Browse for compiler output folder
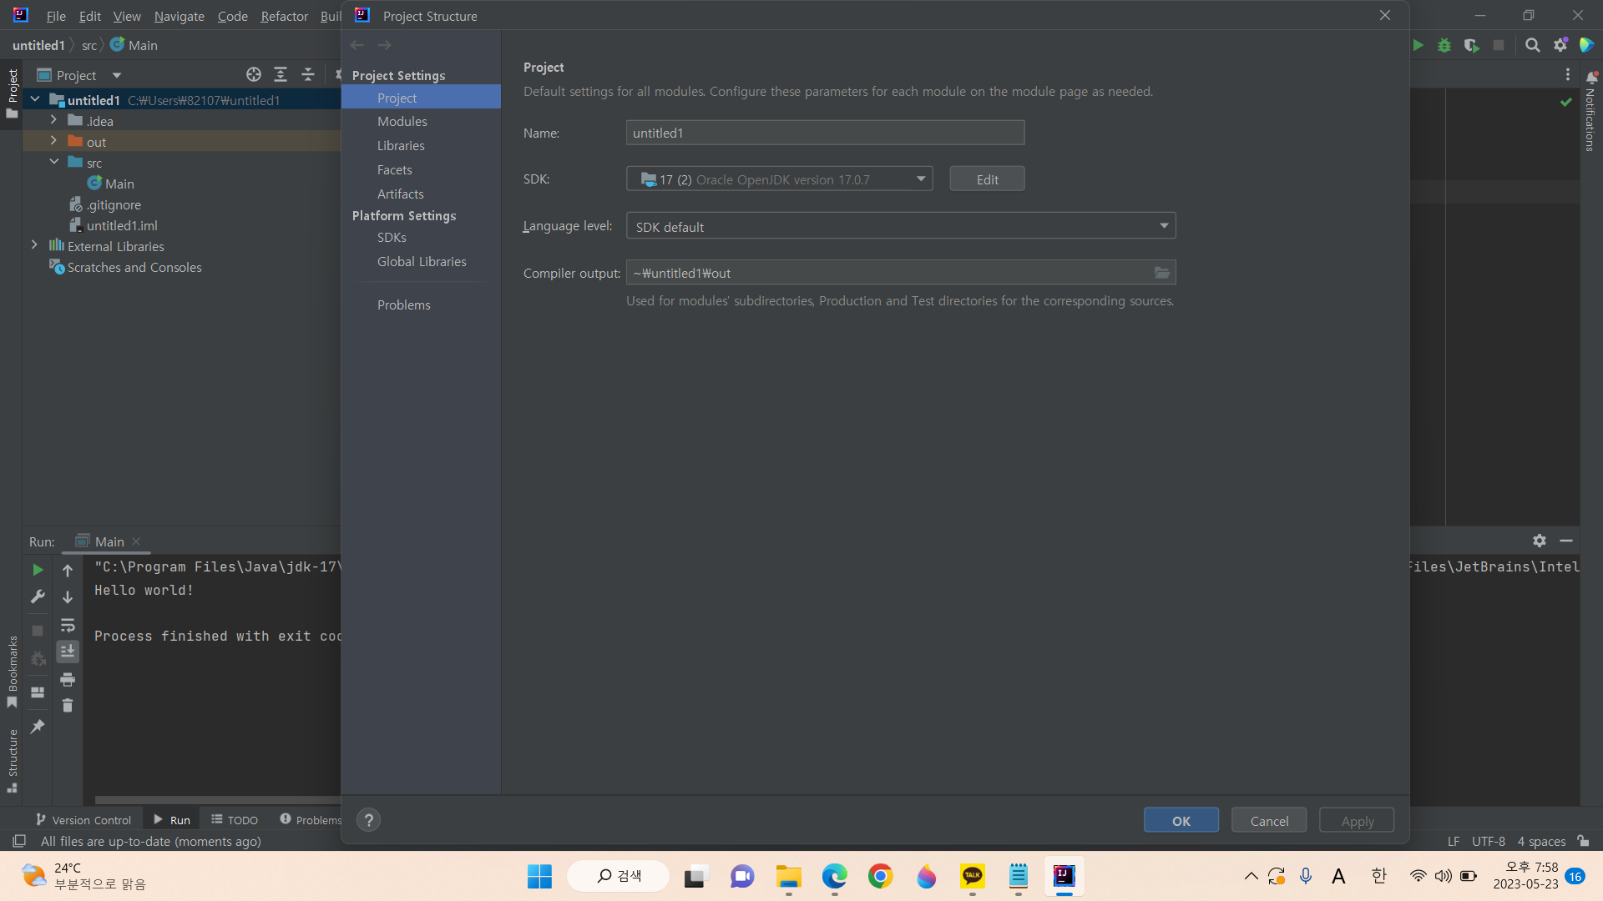1603x901 pixels. click(x=1161, y=273)
